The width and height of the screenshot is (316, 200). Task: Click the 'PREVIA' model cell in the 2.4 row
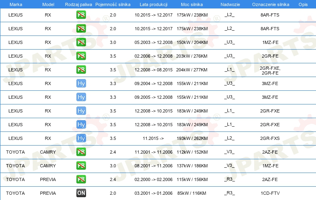48,179
